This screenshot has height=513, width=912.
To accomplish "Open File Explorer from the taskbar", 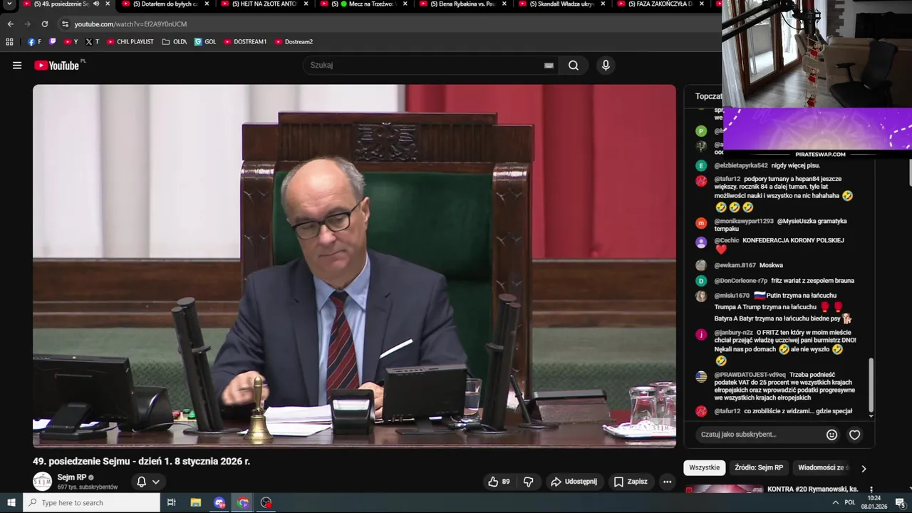I will [196, 503].
